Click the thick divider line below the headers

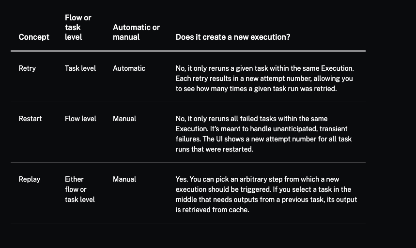pos(188,50)
